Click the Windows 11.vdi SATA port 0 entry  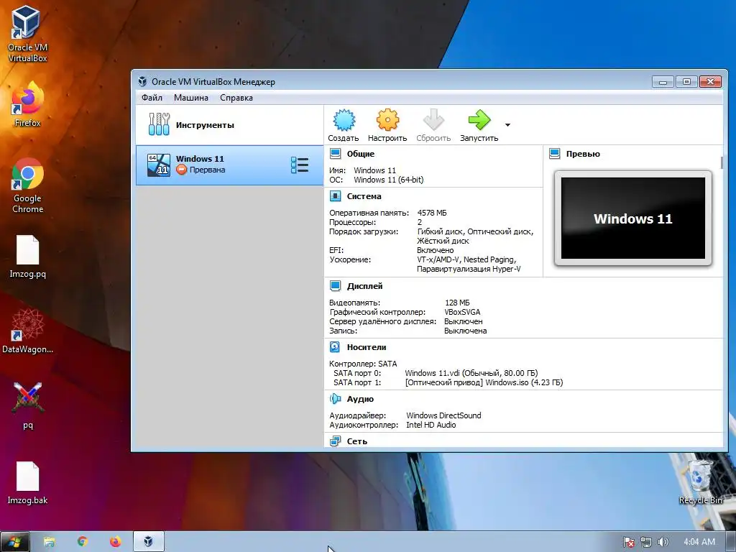pyautogui.click(x=471, y=373)
